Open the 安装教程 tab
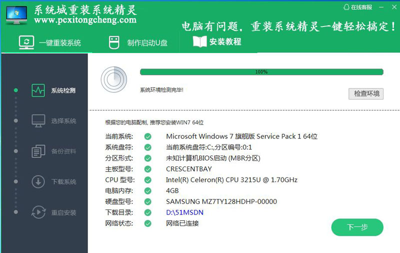Image resolution: width=400 pixels, height=253 pixels. [217, 42]
